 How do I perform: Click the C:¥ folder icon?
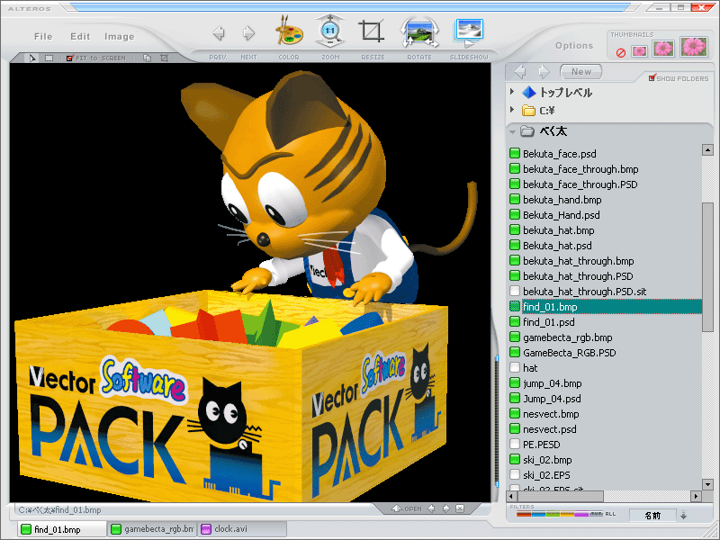pyautogui.click(x=529, y=111)
